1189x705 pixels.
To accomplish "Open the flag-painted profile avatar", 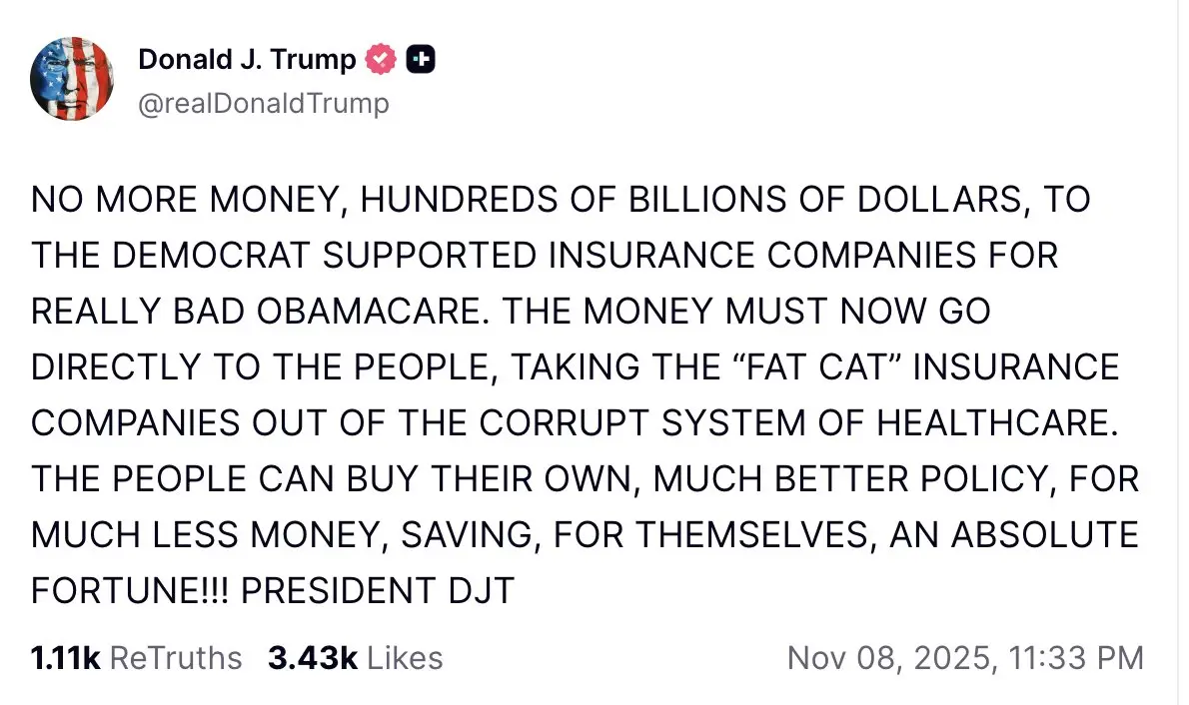I will pos(72,79).
